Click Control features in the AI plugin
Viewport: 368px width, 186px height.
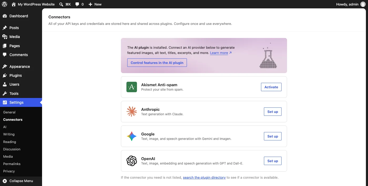(x=157, y=63)
